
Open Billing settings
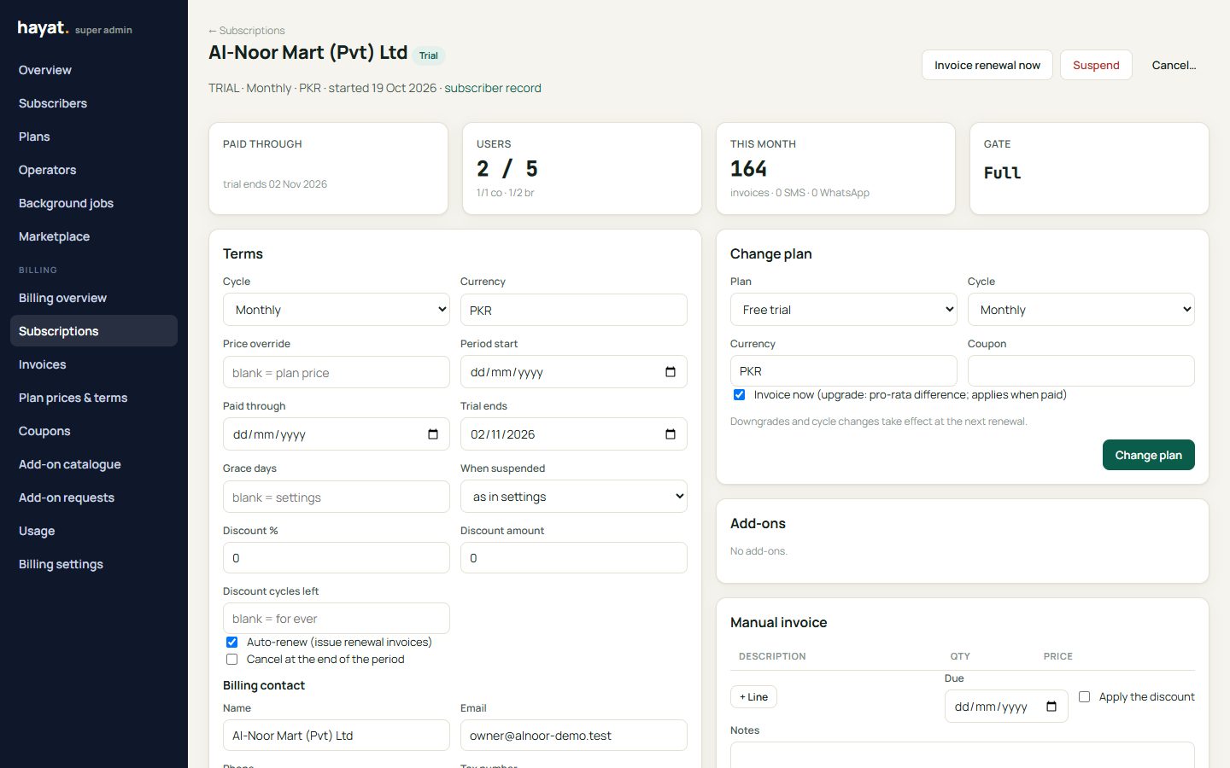tap(94, 564)
